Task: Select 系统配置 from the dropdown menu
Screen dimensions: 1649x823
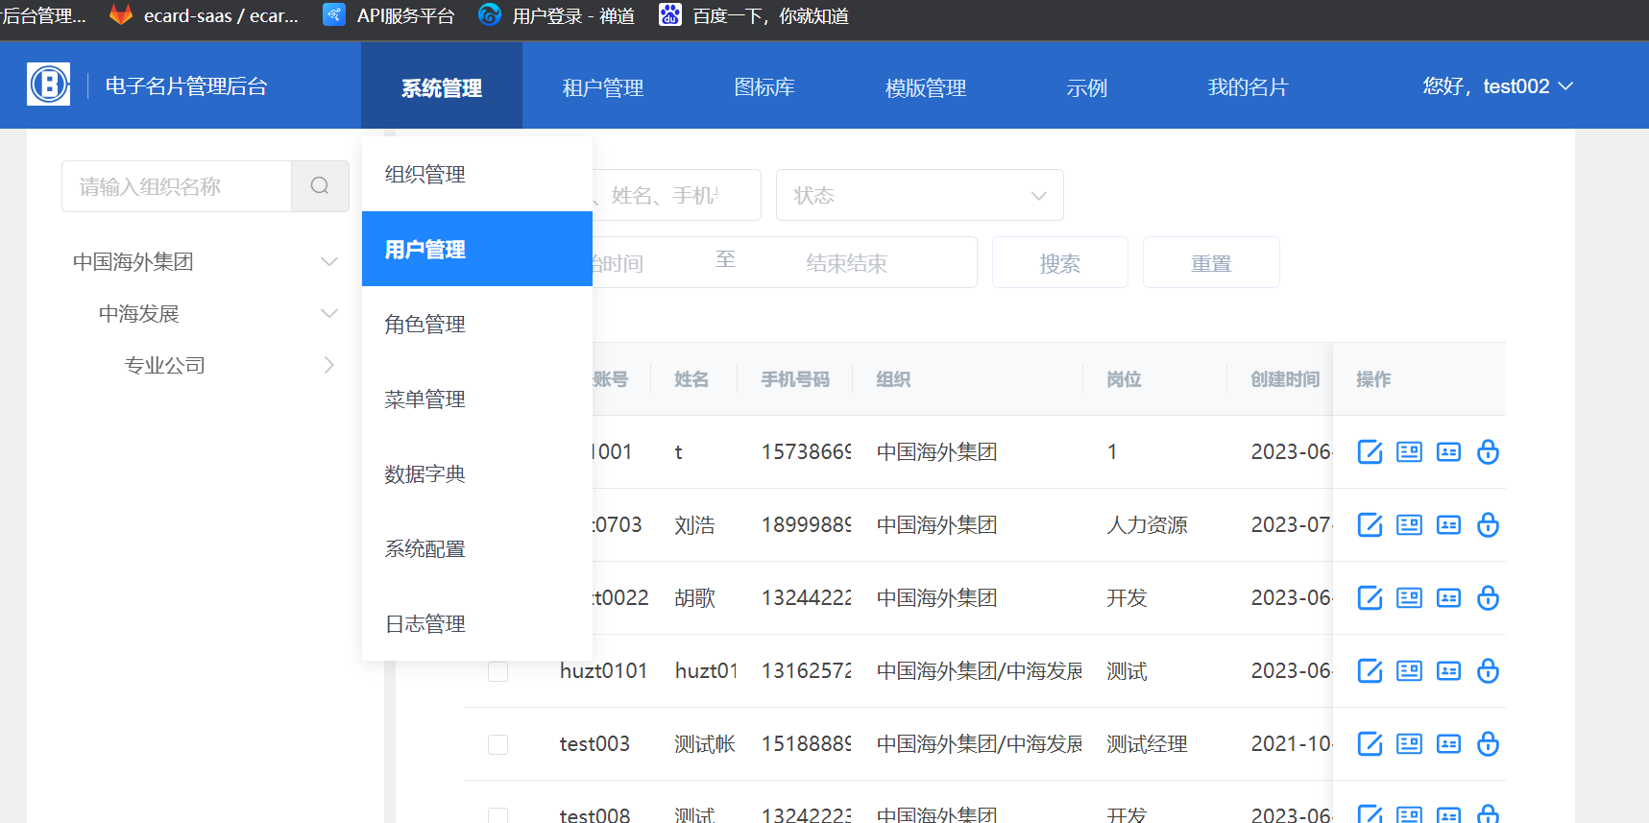Action: point(477,548)
